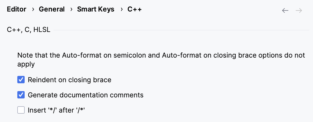
Task: Uncheck Generate documentation comments
Action: point(21,95)
